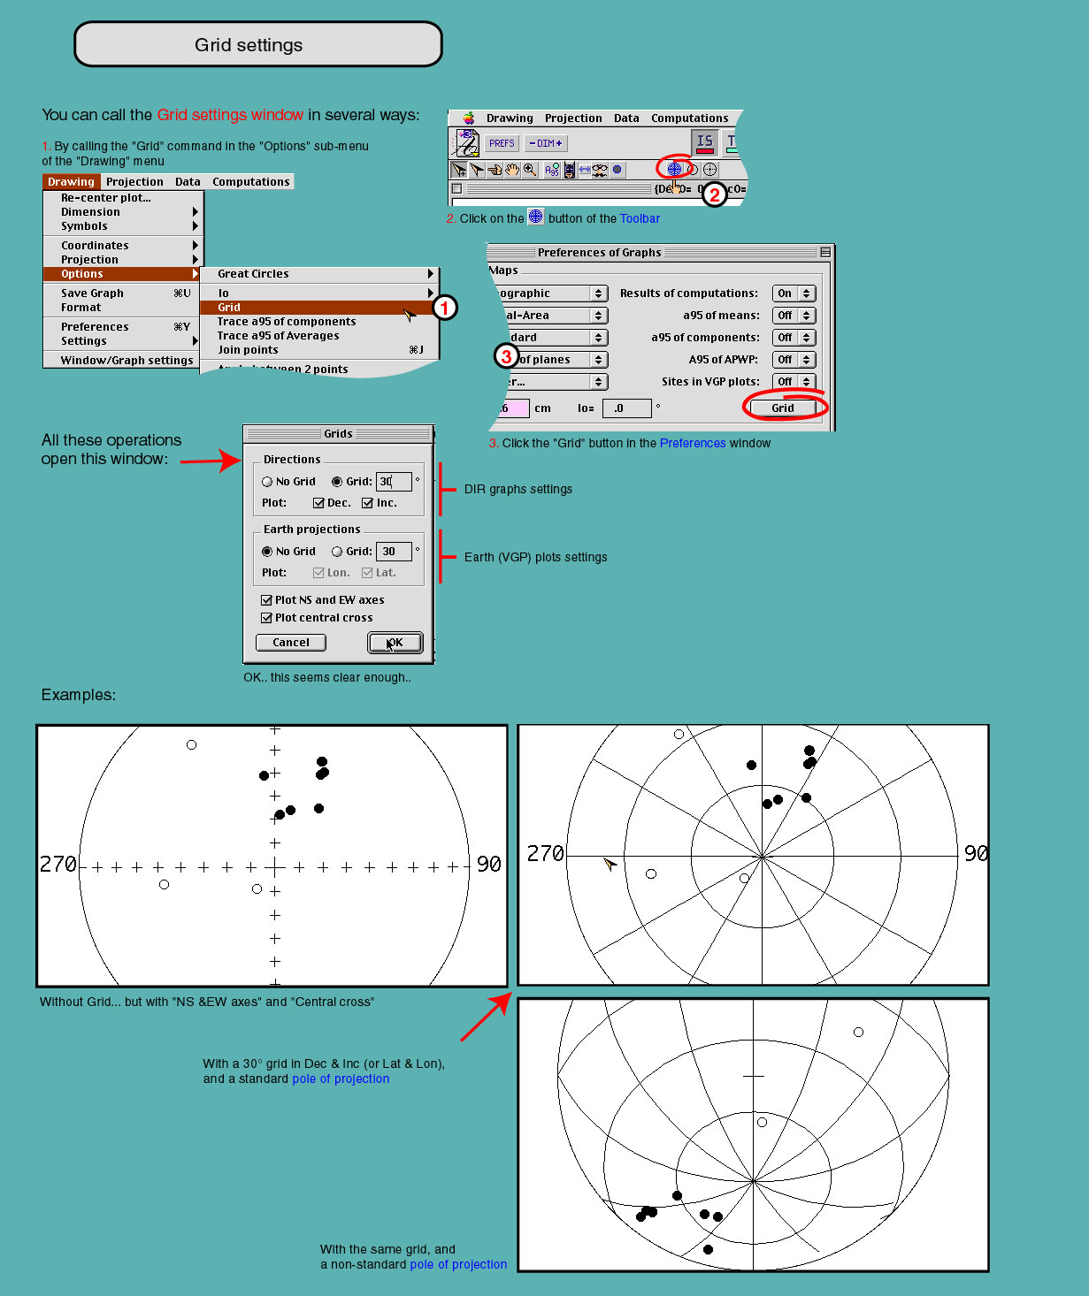Click the Directions grid value field
The image size is (1089, 1296).
click(x=395, y=482)
